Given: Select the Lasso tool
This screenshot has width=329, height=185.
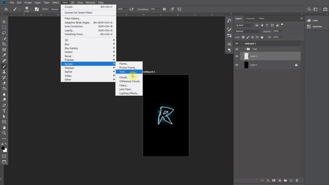Looking at the screenshot, I should tap(4, 33).
